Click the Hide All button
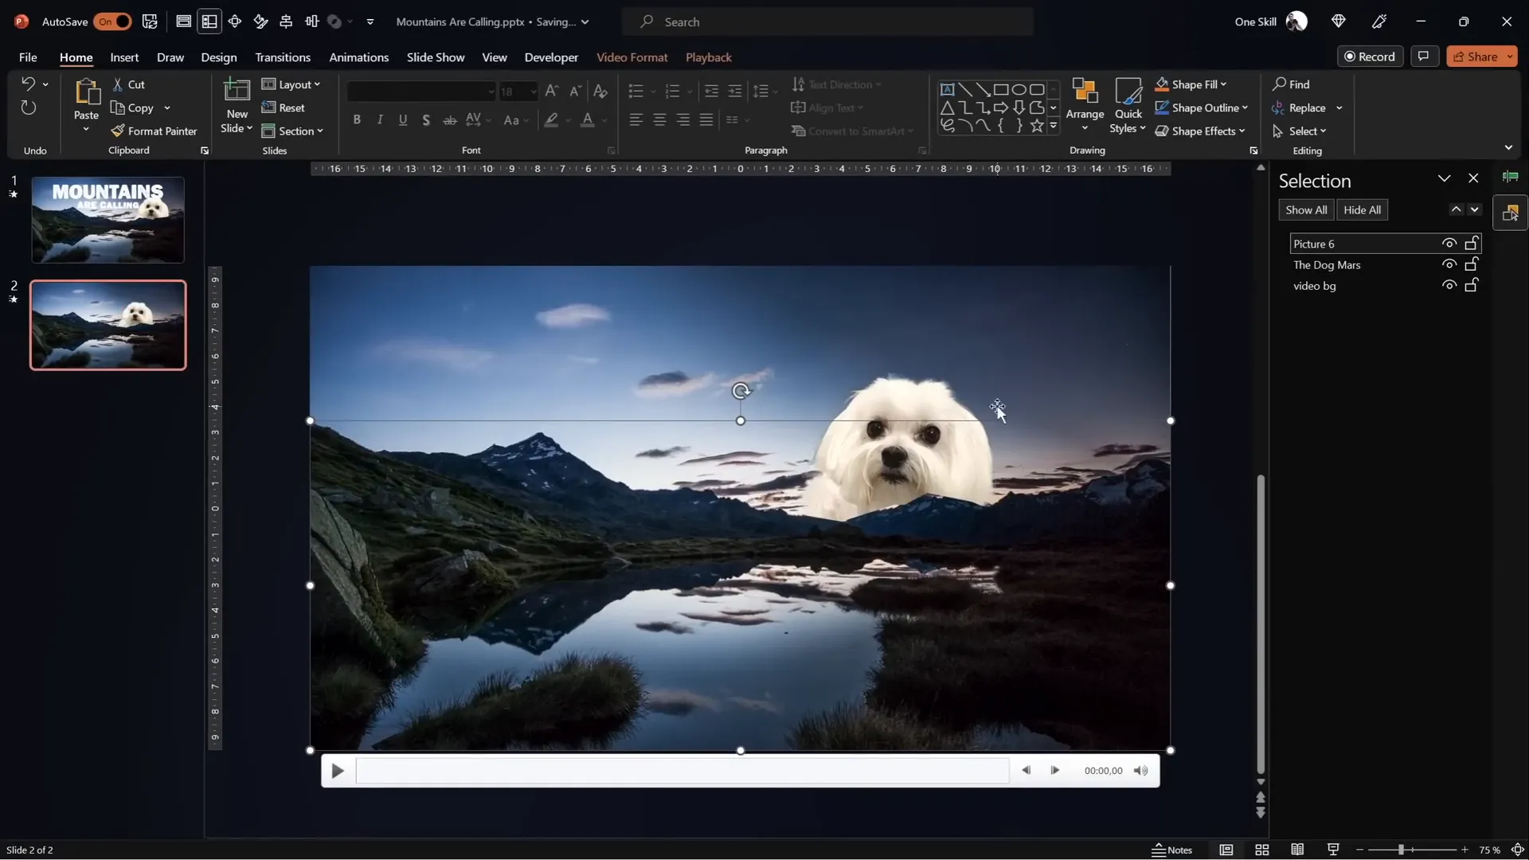Image resolution: width=1529 pixels, height=860 pixels. click(x=1363, y=210)
